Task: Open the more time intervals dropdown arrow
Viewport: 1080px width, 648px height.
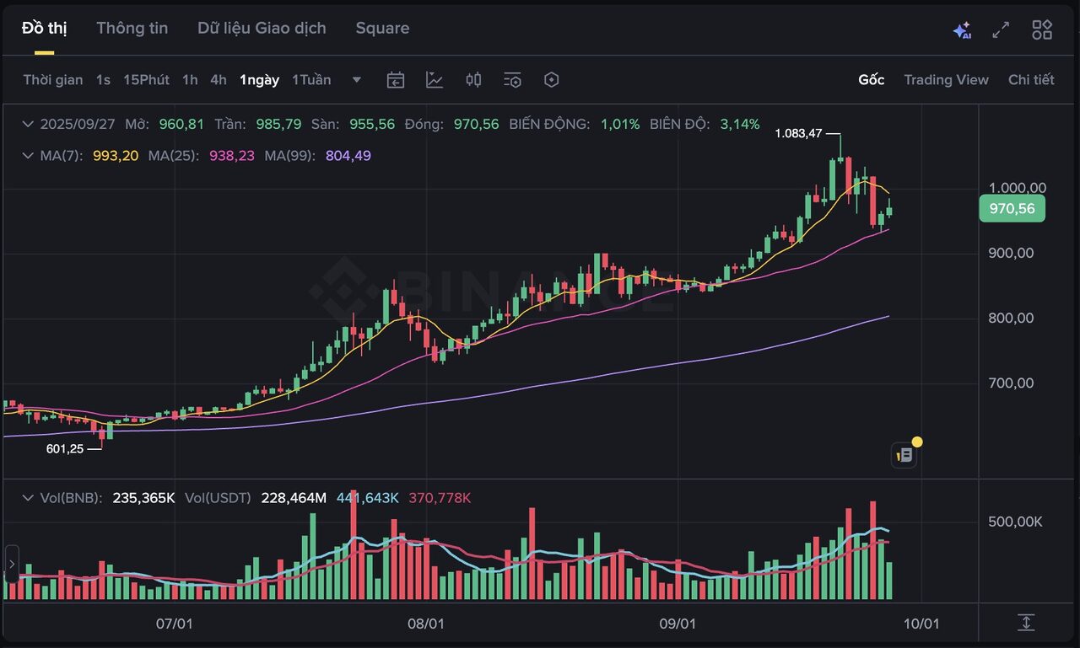Action: point(357,80)
